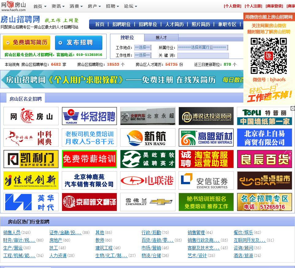295x268 pixels.
Task: Open the 北京永超 company banner
Action: 148,116
